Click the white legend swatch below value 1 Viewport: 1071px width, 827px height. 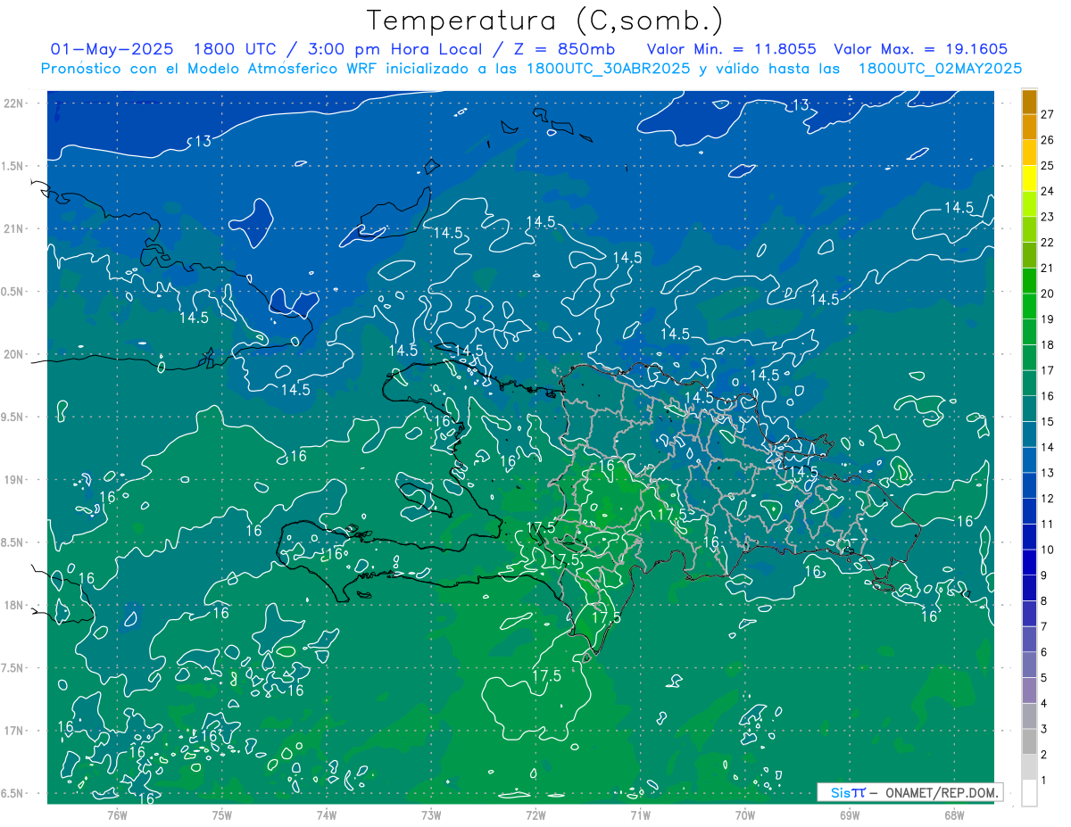coord(1029,793)
